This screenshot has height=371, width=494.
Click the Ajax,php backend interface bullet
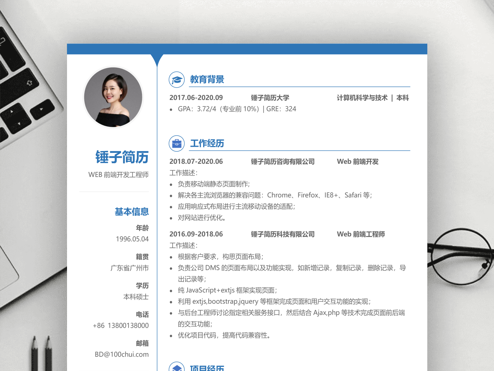[x=291, y=318]
